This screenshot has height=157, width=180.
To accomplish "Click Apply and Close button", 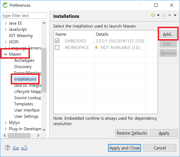I will 125,148.
